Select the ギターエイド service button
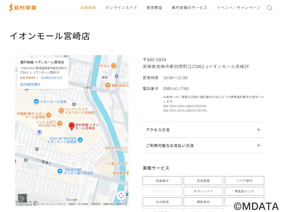283x212 pixels. click(203, 191)
